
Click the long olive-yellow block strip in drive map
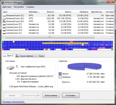pos(65,43)
